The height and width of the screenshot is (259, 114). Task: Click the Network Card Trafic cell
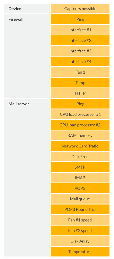click(80, 146)
